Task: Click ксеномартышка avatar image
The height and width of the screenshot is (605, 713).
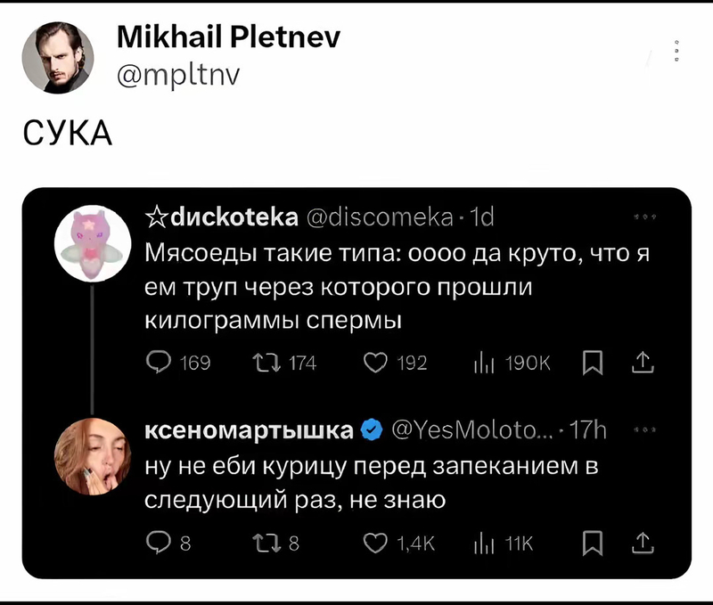Action: [93, 456]
